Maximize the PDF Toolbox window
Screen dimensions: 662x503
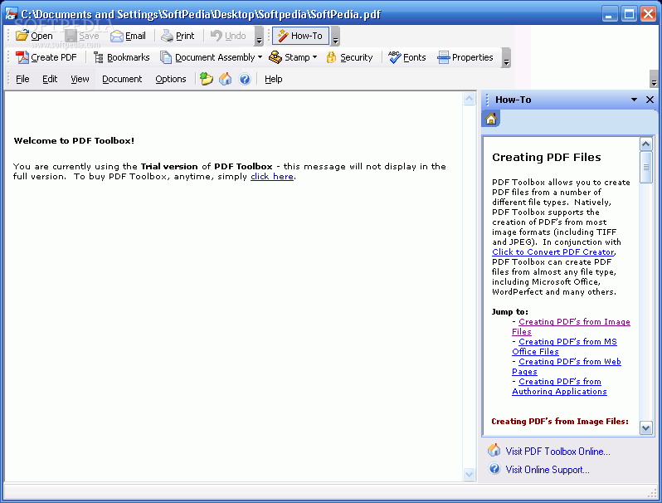629,14
